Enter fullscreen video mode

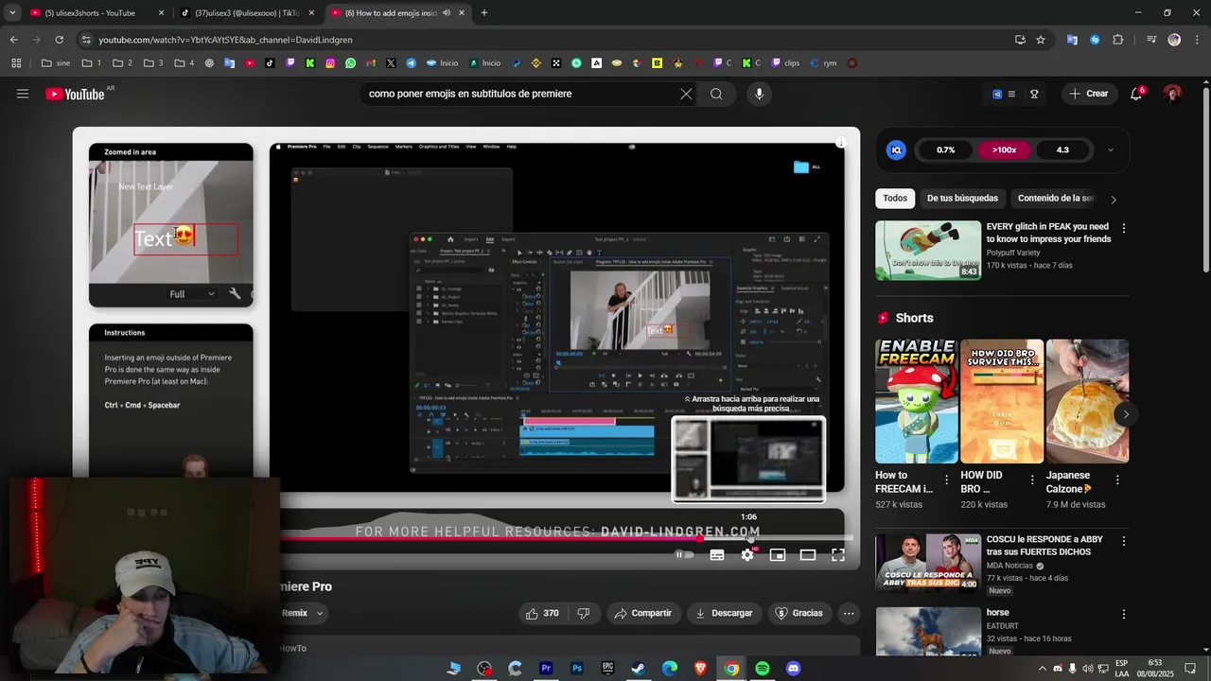pos(838,555)
